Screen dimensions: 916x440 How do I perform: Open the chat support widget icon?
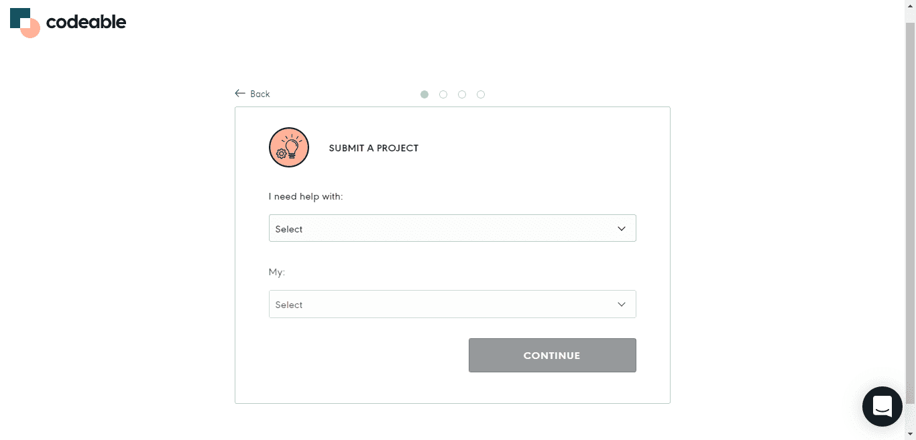[882, 407]
